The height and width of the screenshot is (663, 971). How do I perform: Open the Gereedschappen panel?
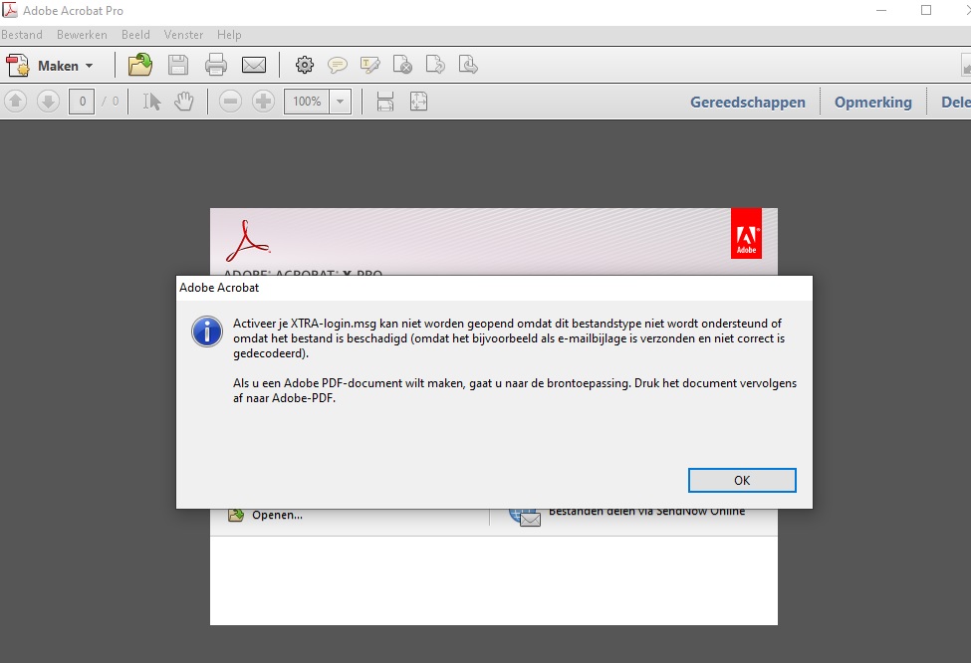[x=747, y=102]
